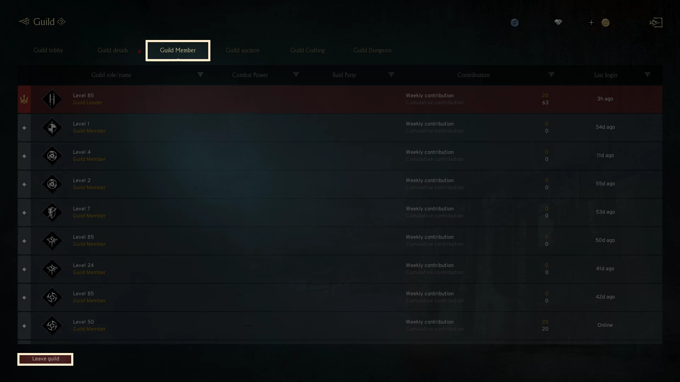Expand the Last login sort dropdown
The height and width of the screenshot is (382, 680).
pos(647,75)
